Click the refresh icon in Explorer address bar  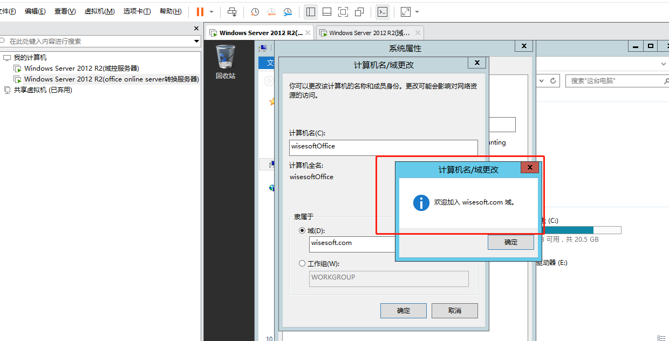[x=553, y=80]
